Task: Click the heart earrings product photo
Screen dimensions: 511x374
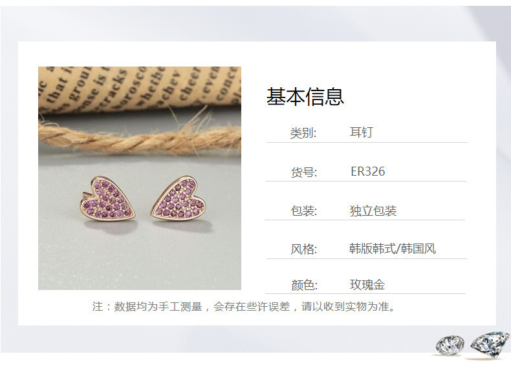Action: pos(140,178)
